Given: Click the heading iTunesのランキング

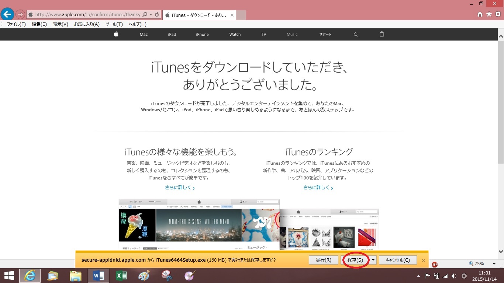Looking at the screenshot, I should click(319, 151).
